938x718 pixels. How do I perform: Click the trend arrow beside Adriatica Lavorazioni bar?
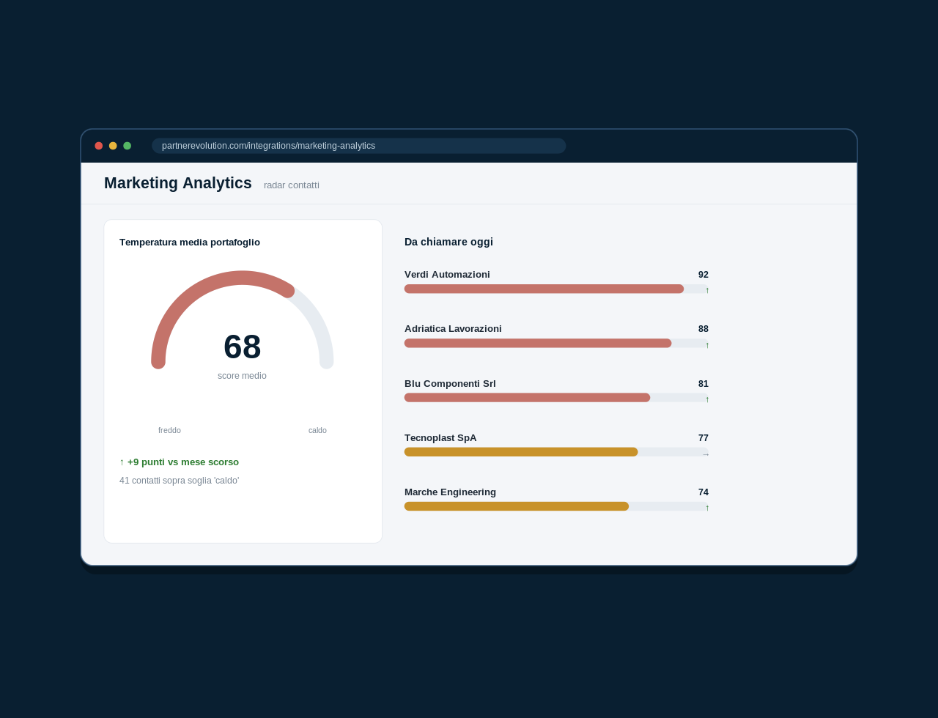[x=707, y=345]
